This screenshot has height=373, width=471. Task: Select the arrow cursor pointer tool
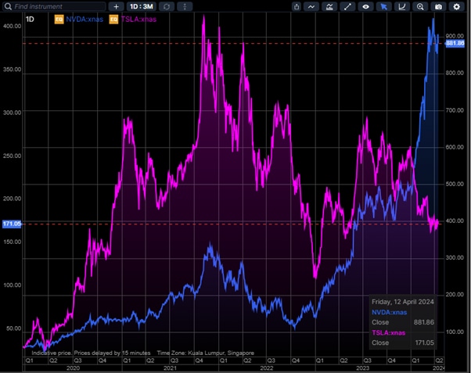pos(384,6)
